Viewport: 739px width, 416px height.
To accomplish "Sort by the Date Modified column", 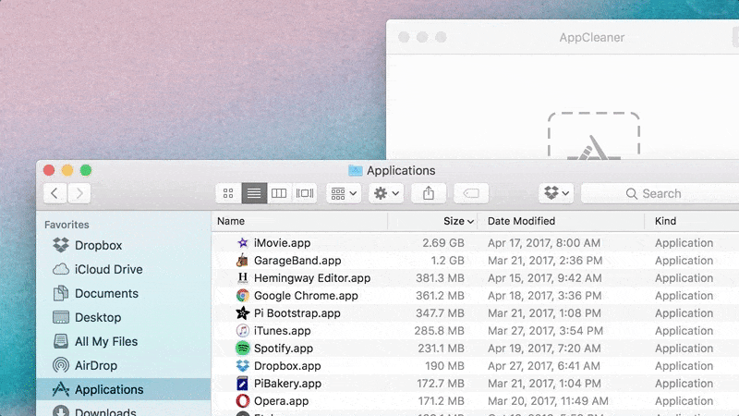I will 521,221.
